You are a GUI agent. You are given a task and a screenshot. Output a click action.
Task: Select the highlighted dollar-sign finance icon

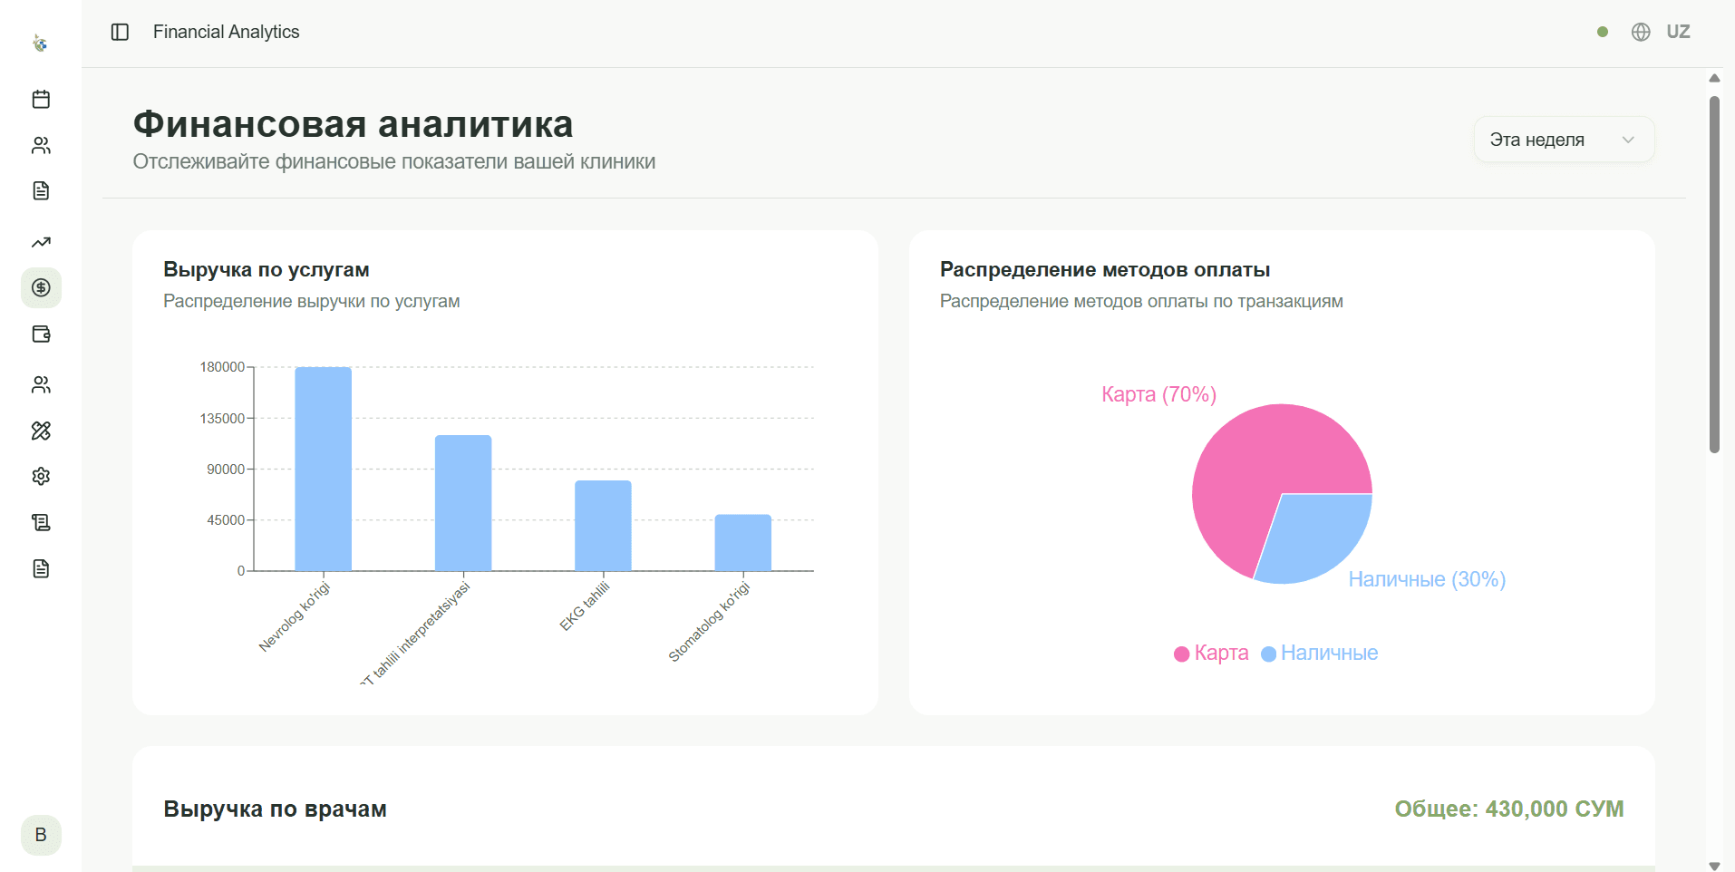tap(41, 287)
